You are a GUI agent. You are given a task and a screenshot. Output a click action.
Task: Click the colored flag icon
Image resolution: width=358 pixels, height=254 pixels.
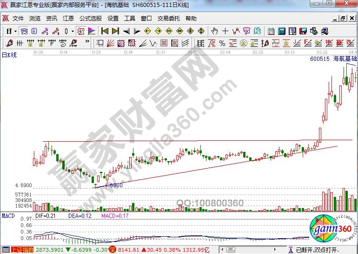92,32
